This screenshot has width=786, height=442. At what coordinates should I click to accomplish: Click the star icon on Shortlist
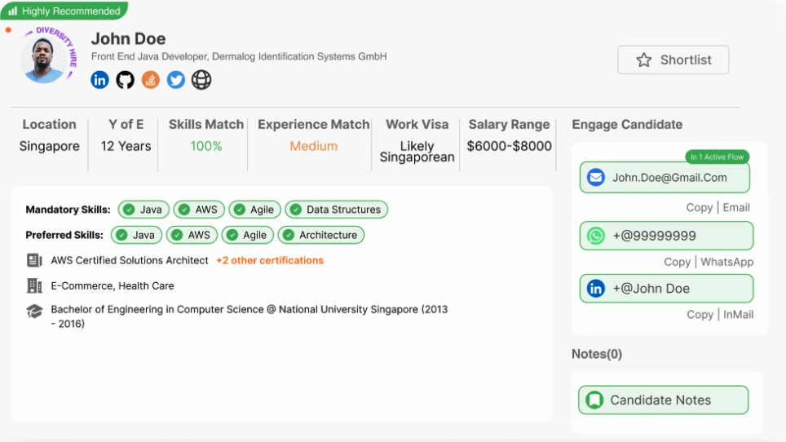coord(644,60)
